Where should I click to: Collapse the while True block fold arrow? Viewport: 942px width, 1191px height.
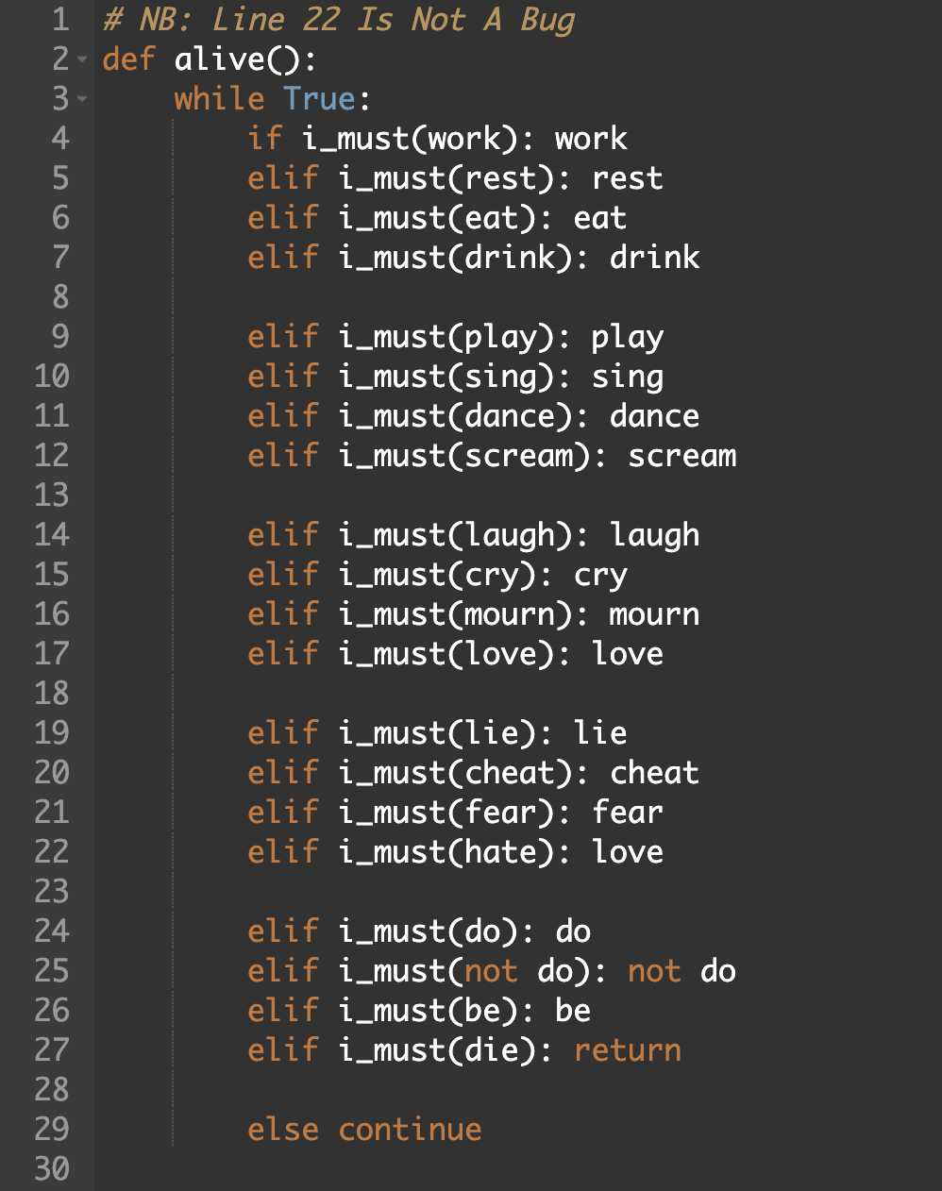pyautogui.click(x=82, y=99)
